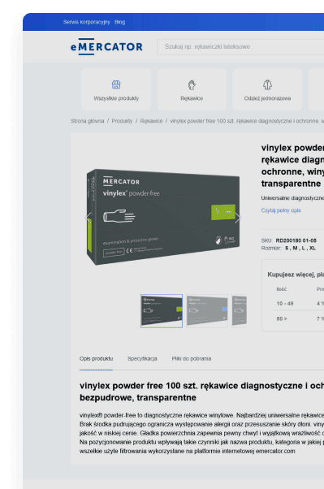The width and height of the screenshot is (324, 489).
Task: Click the vinylex product breadcrumb text
Action: (247, 121)
